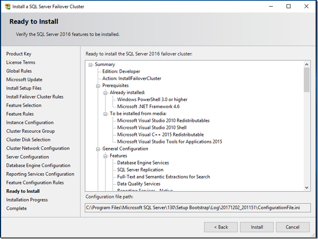318x239 pixels.
Task: Select the Prerequisites label in tree
Action: click(x=115, y=86)
